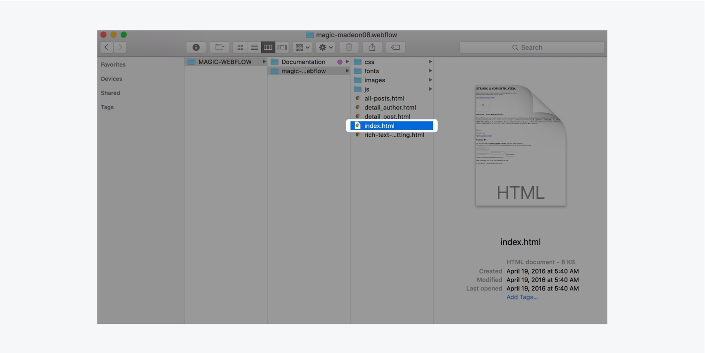The image size is (705, 353).
Task: Click the Edit Tags toolbar icon
Action: (x=395, y=47)
